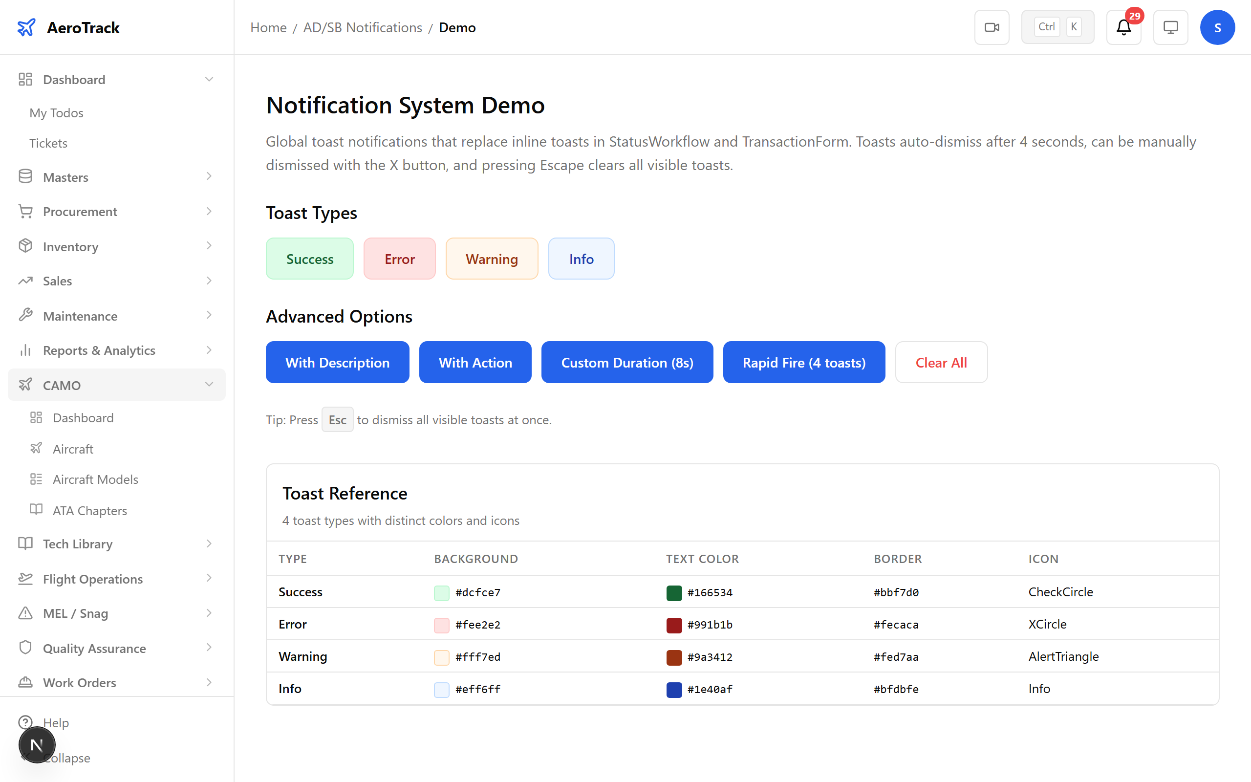Select My Todos in the sidebar

point(56,113)
